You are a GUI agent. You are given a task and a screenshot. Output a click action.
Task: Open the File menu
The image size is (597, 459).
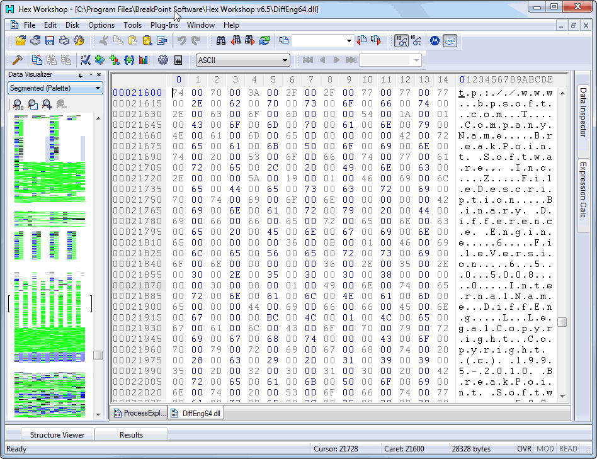pyautogui.click(x=30, y=25)
